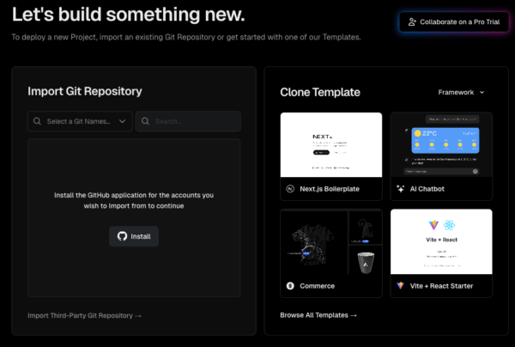Select the Commerce template title
515x347 pixels.
coord(317,286)
